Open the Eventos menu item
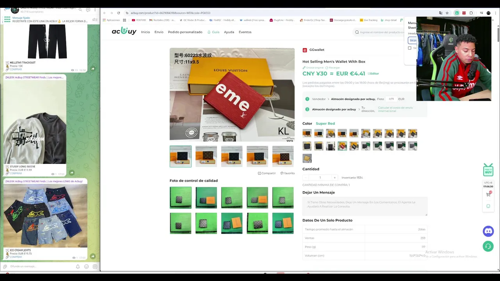Image resolution: width=500 pixels, height=281 pixels. click(x=245, y=32)
